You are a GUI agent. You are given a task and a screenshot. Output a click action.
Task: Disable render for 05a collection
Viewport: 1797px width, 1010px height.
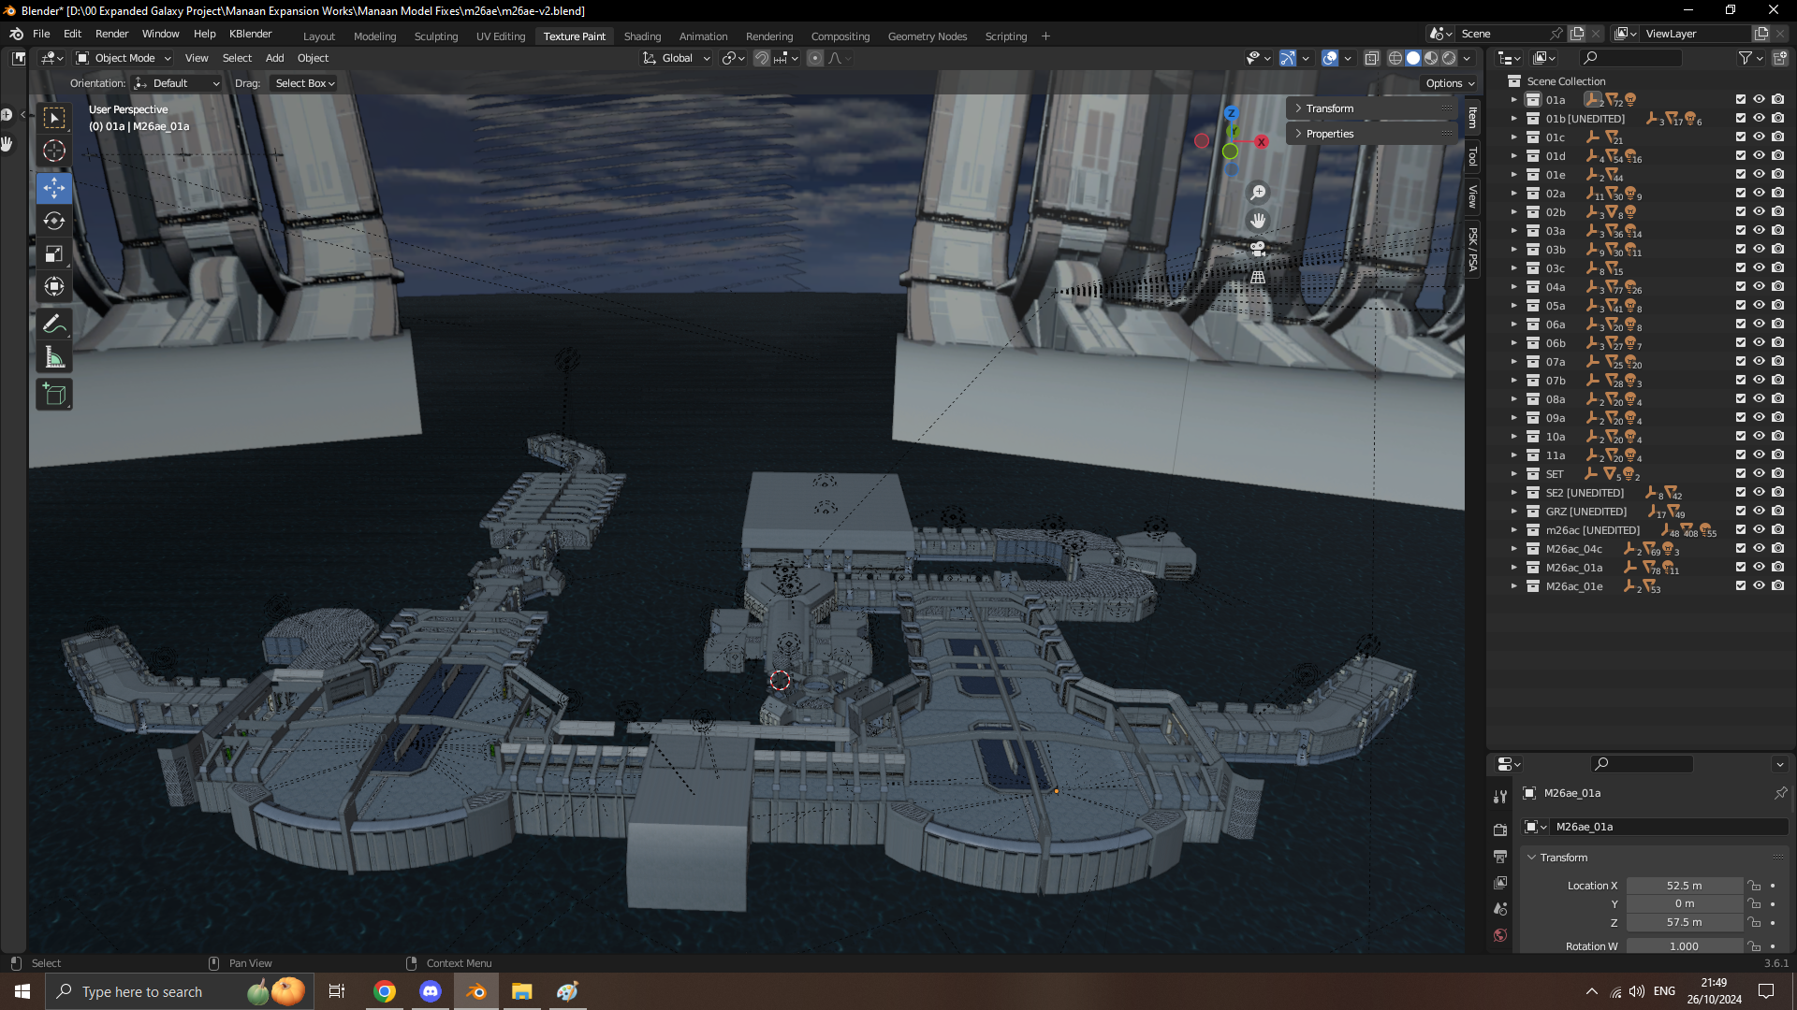[x=1778, y=305]
